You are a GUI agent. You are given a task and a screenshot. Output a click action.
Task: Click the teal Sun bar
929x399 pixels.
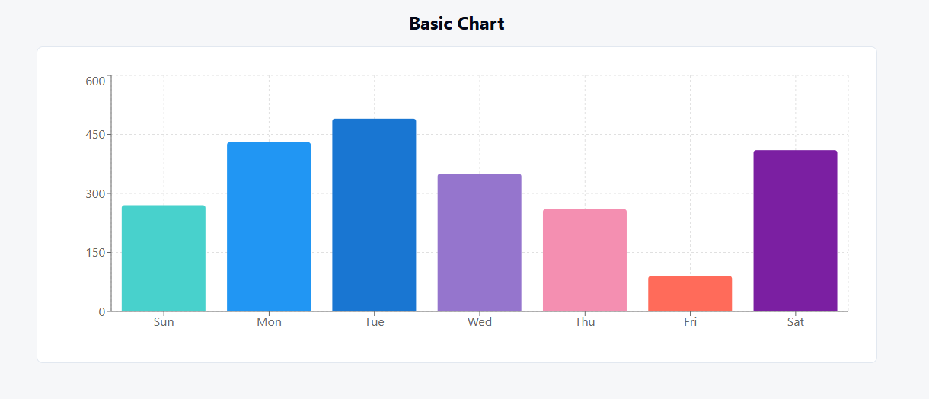pos(164,258)
